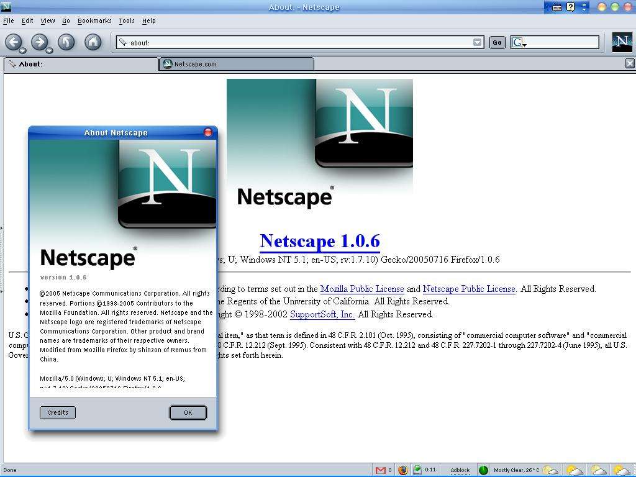Click the Netscape throbber logo in toolbar
Viewport: 636px width, 477px height.
point(622,42)
